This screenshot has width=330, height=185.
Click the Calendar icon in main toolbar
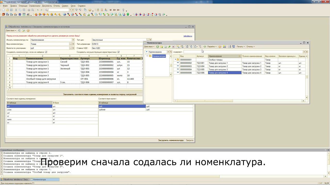[102, 10]
